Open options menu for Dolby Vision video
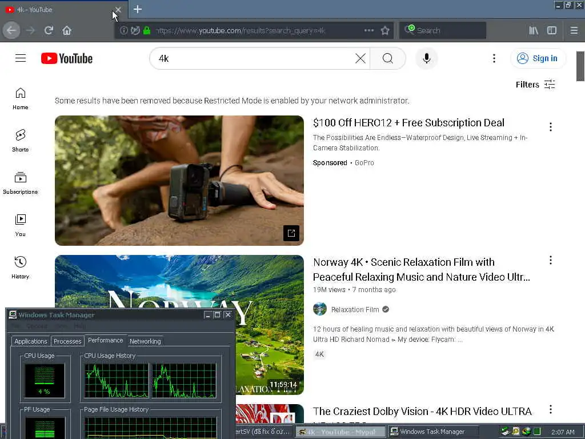This screenshot has width=585, height=439. click(x=551, y=409)
